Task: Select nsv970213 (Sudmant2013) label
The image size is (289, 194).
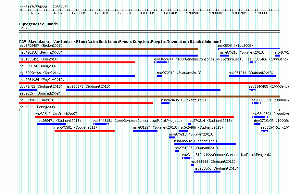Action: [191, 134]
